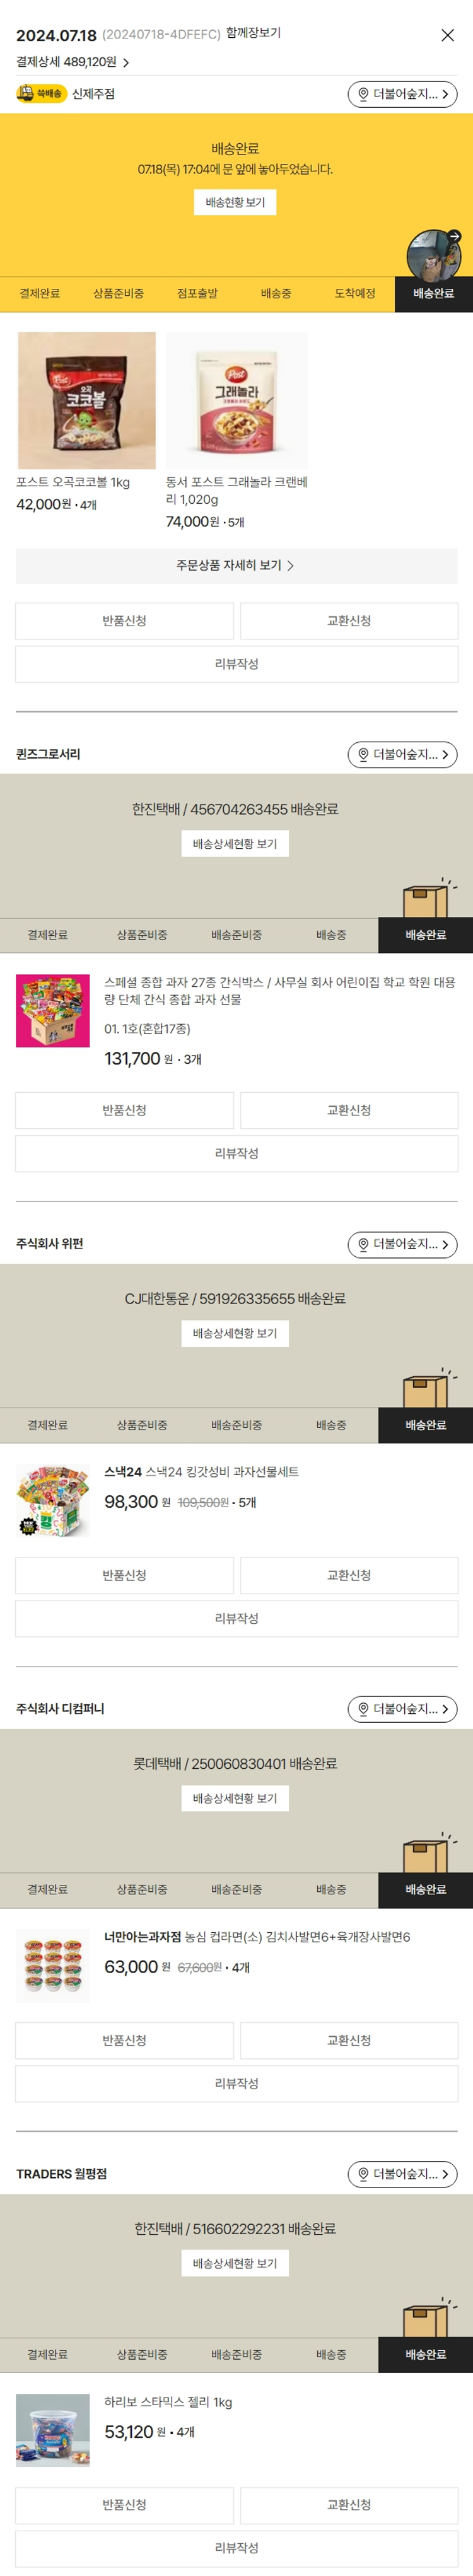Open address dropdown beside TRADERS 월평점
The height and width of the screenshot is (2576, 473).
(402, 2173)
